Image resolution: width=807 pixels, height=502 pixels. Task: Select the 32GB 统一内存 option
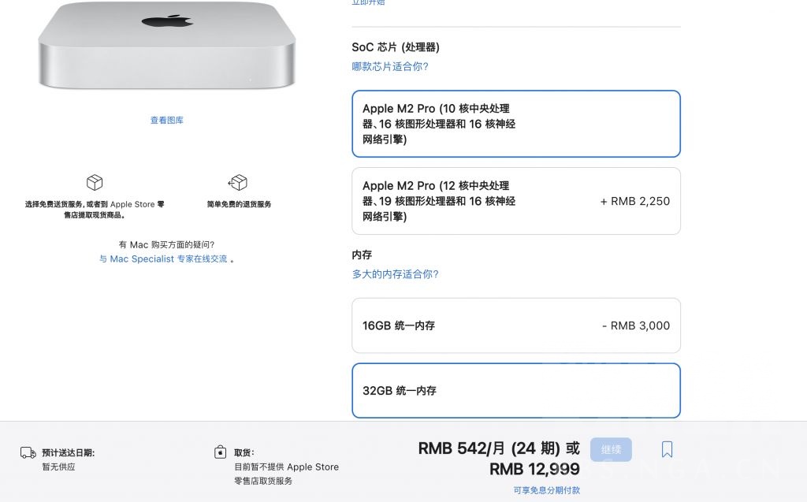tap(515, 390)
